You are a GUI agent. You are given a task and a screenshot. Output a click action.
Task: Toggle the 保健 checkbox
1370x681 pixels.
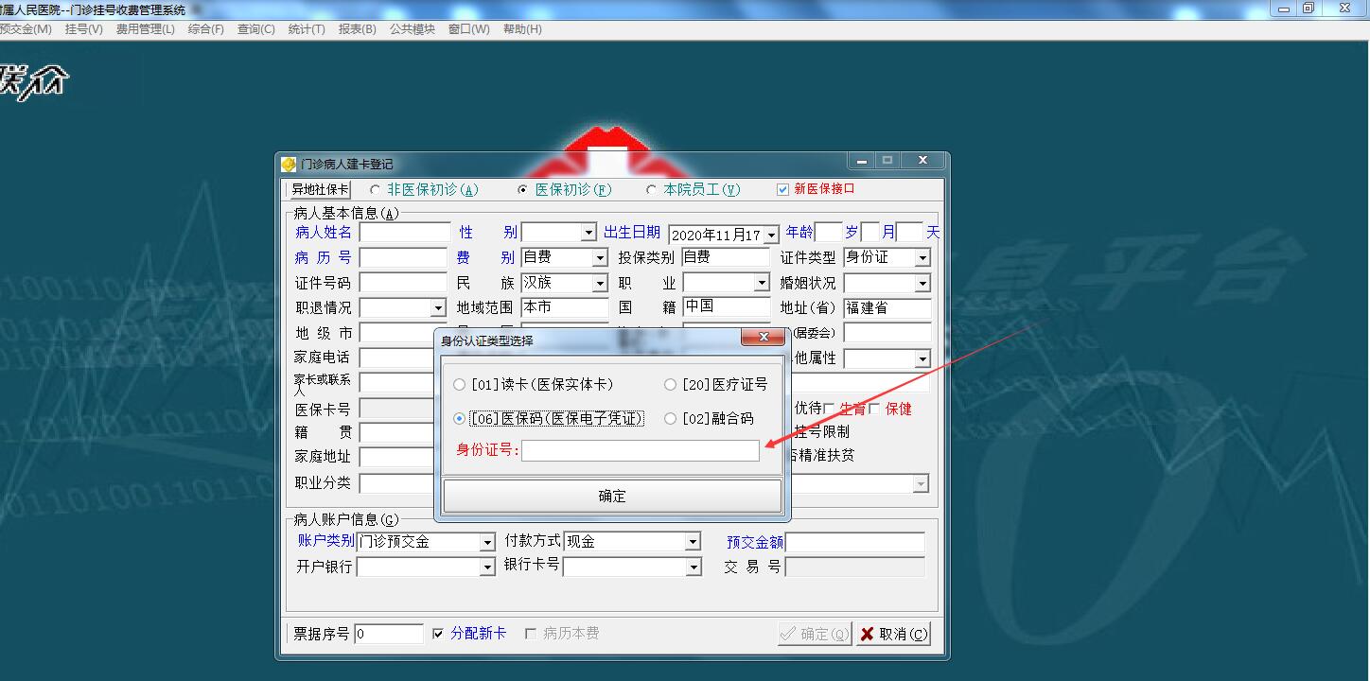point(874,409)
